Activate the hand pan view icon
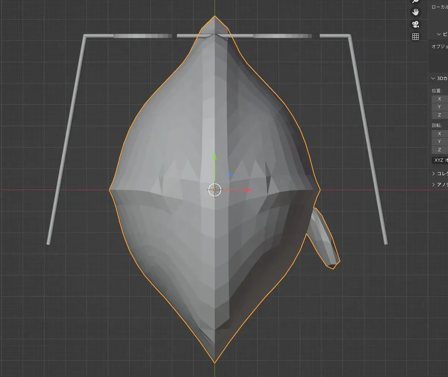The height and width of the screenshot is (377, 448). 415,12
